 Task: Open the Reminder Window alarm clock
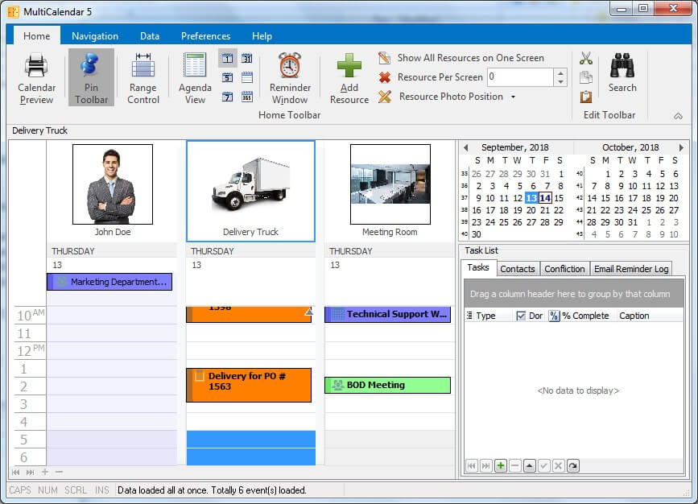pyautogui.click(x=290, y=79)
